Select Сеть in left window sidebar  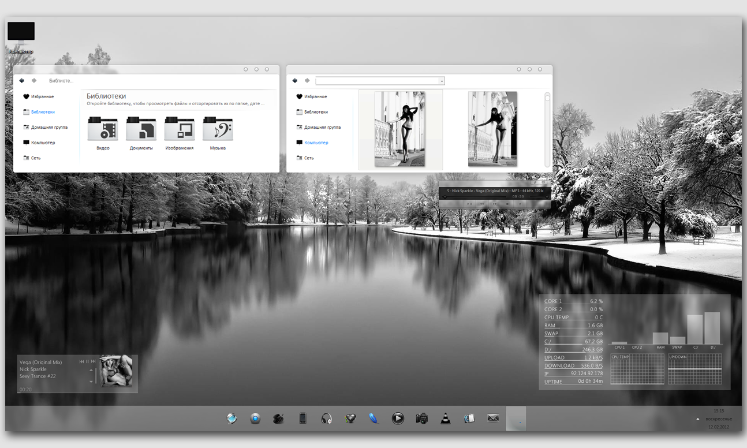pyautogui.click(x=32, y=158)
